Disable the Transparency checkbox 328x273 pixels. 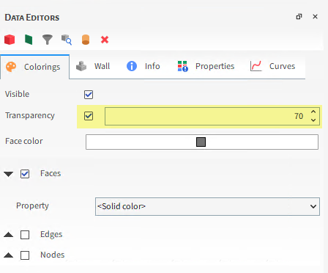(x=89, y=116)
